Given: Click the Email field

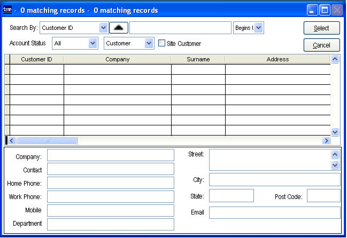Looking at the screenshot, I should click(274, 213).
